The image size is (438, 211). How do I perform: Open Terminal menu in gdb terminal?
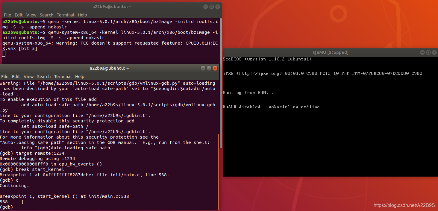pos(63,77)
